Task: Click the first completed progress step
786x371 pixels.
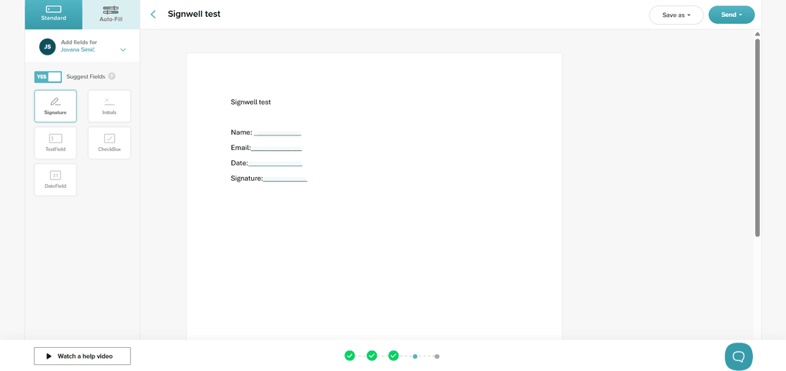Action: click(350, 356)
